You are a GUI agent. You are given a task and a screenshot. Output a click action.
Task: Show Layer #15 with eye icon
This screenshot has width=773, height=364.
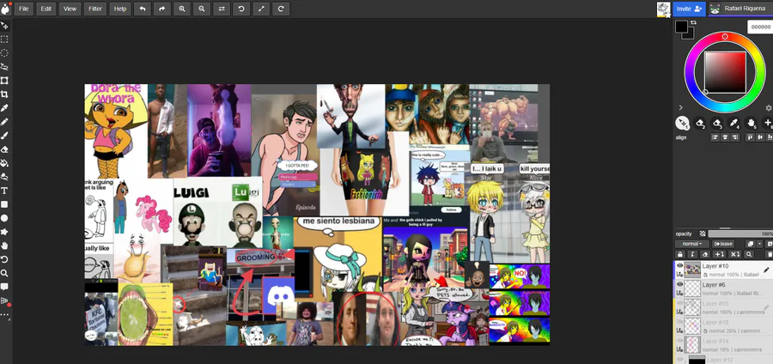tap(680, 303)
